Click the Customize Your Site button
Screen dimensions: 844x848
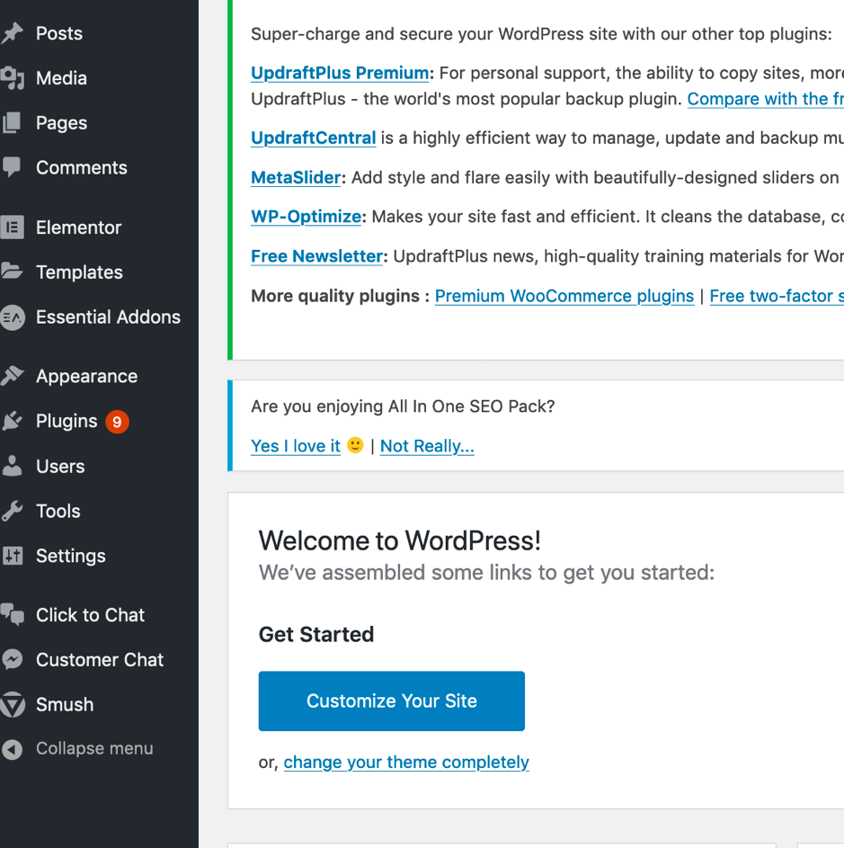392,701
